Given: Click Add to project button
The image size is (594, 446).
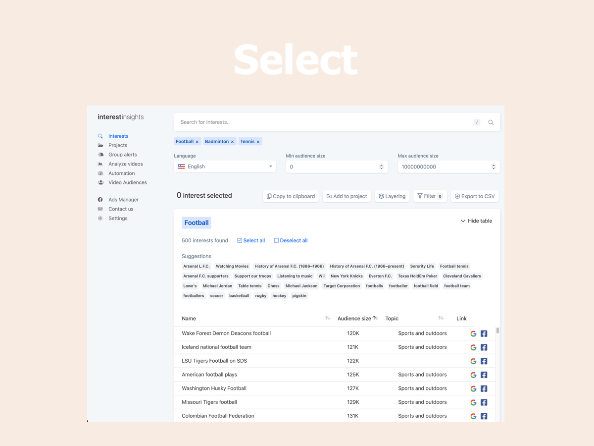Looking at the screenshot, I should [346, 196].
